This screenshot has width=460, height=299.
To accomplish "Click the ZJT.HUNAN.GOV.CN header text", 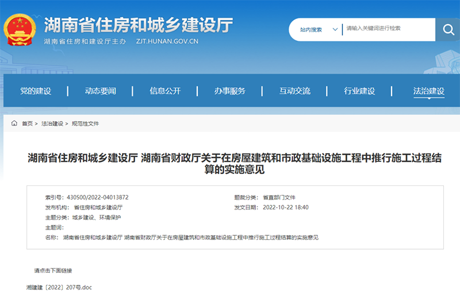I will pyautogui.click(x=167, y=42).
